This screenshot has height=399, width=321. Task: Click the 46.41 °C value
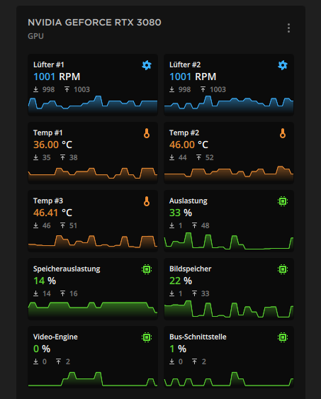pyautogui.click(x=52, y=213)
